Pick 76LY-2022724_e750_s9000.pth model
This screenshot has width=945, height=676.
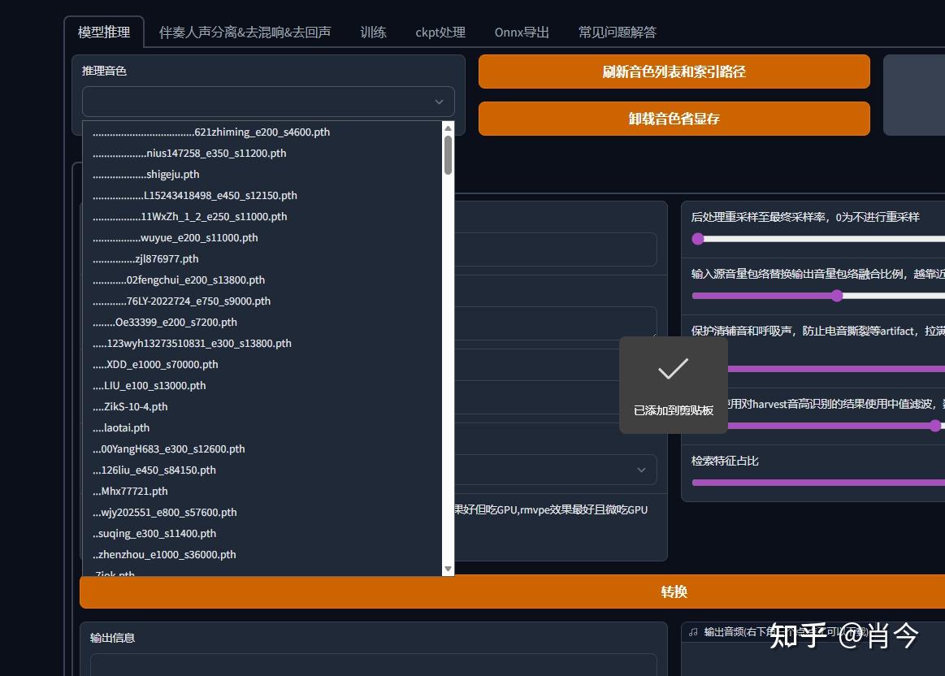[262, 301]
